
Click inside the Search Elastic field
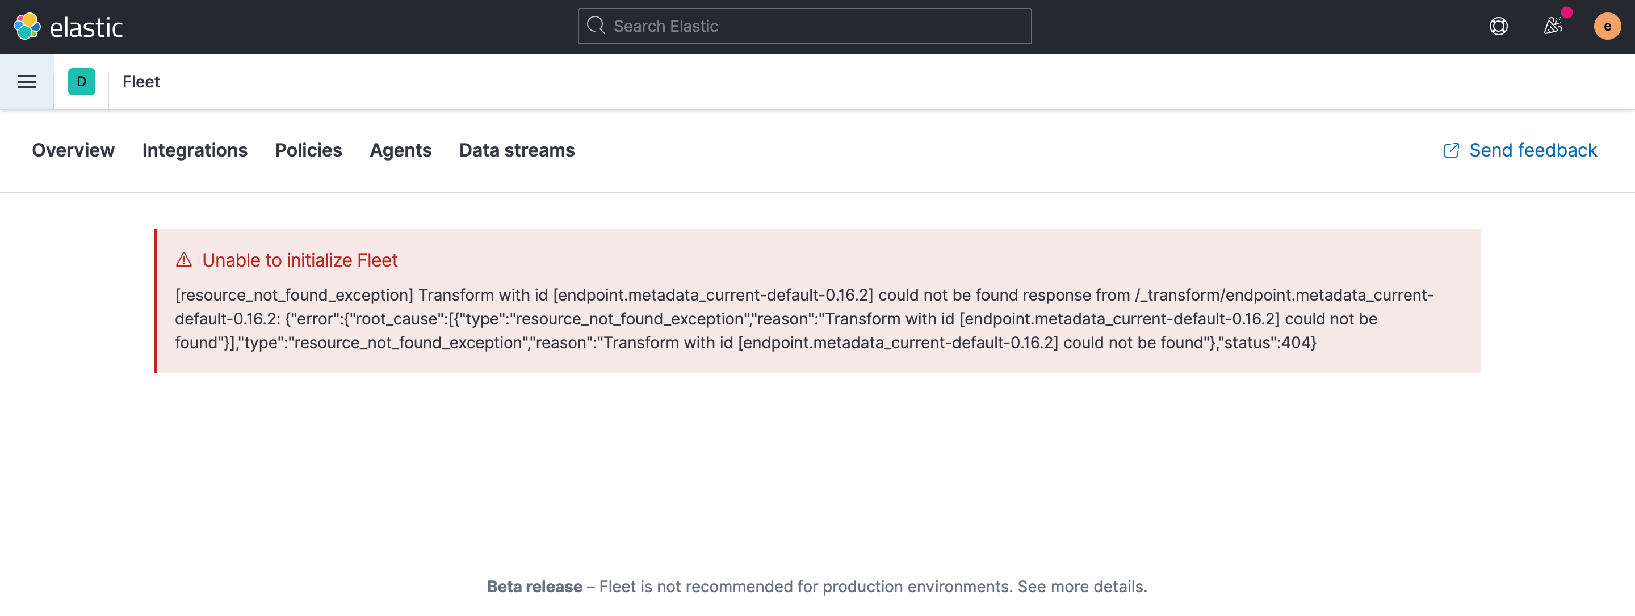click(x=803, y=26)
